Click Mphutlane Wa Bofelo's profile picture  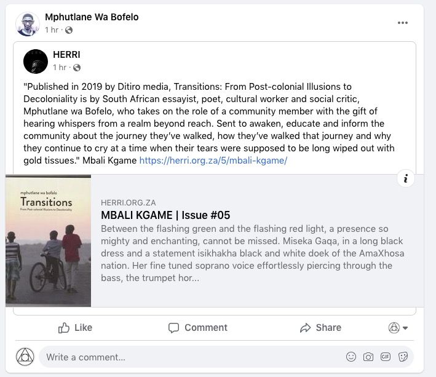(28, 24)
